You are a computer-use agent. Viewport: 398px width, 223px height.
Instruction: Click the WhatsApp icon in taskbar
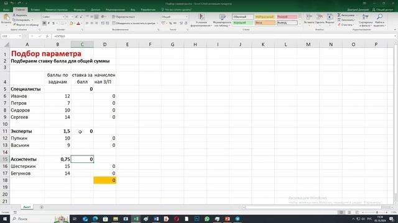click(x=207, y=219)
